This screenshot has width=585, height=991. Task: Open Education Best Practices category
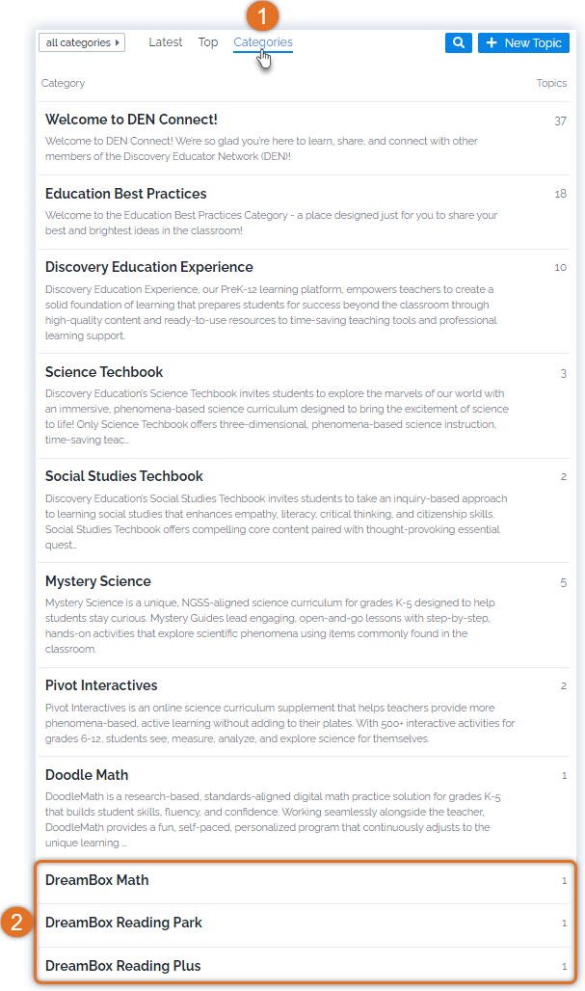click(125, 194)
